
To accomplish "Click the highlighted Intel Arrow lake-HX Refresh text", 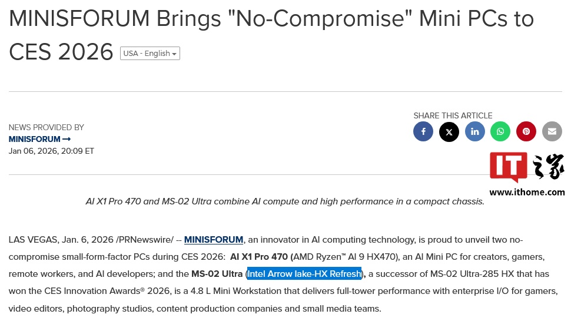I will [304, 274].
